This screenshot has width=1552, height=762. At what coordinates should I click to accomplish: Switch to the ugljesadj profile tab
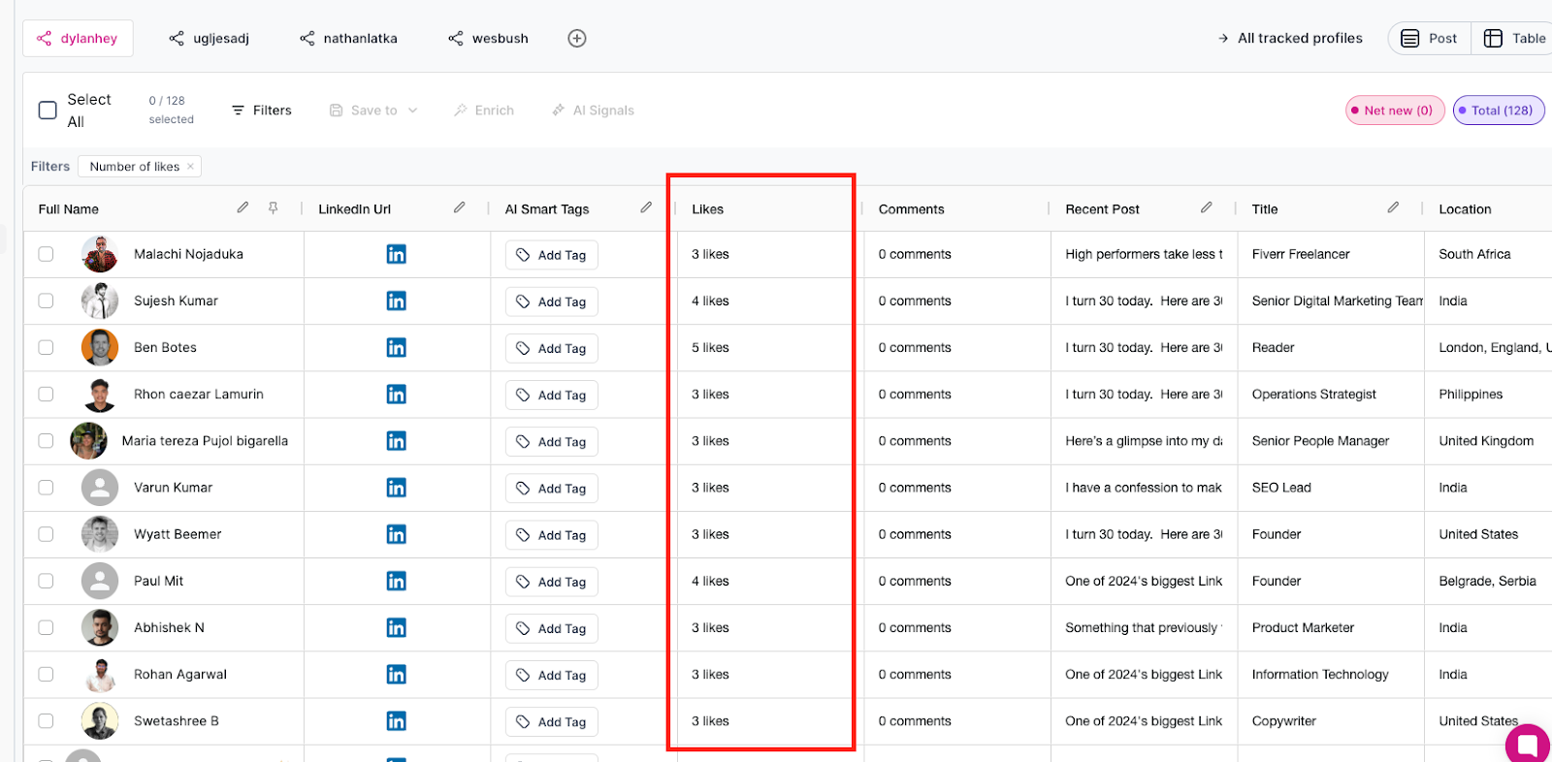[x=210, y=39]
